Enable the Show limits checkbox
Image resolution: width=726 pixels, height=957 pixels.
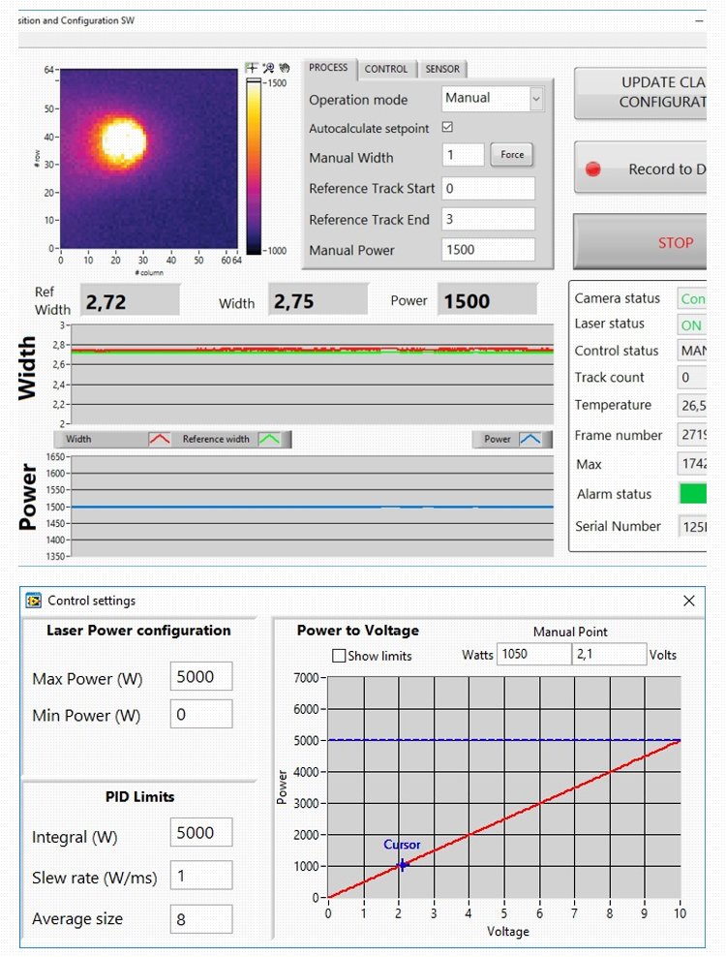pos(338,656)
